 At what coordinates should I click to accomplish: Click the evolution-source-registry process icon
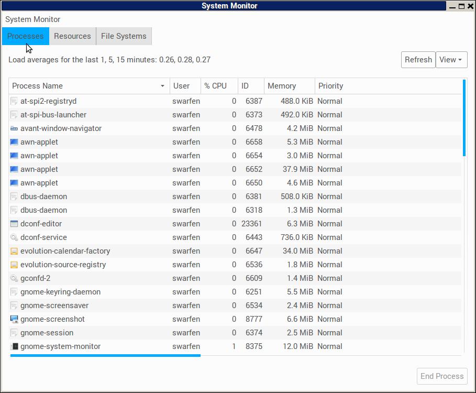click(14, 265)
